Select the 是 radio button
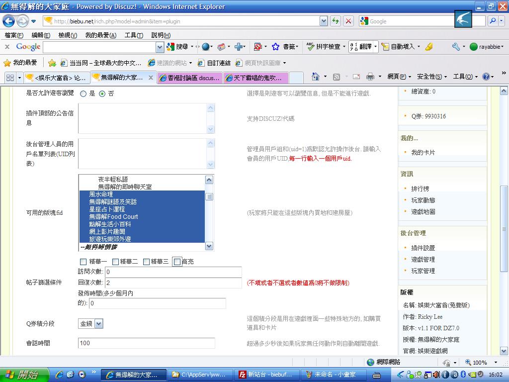This screenshot has width=509, height=382. 83,94
